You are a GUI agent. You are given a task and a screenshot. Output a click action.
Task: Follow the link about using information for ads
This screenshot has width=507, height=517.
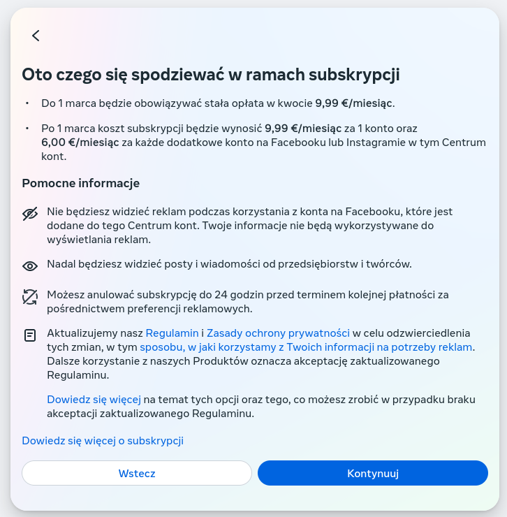307,347
